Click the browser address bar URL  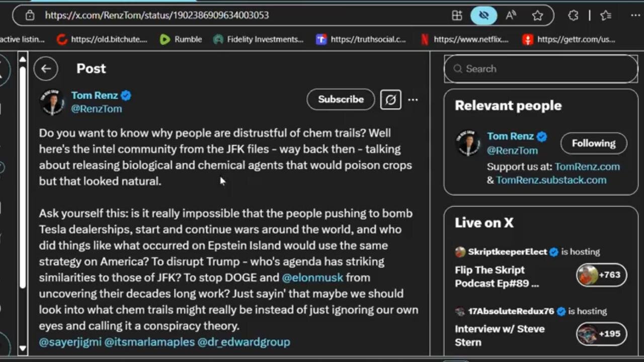tap(157, 15)
